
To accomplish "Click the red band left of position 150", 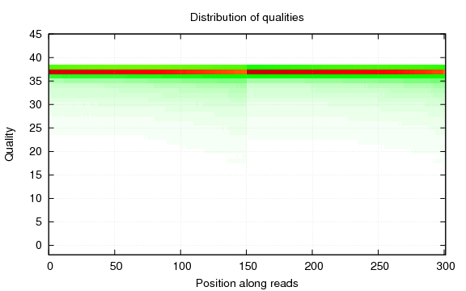I will click(x=148, y=72).
